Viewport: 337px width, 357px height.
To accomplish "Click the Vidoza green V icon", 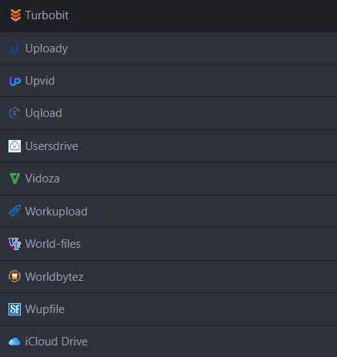I will point(15,178).
